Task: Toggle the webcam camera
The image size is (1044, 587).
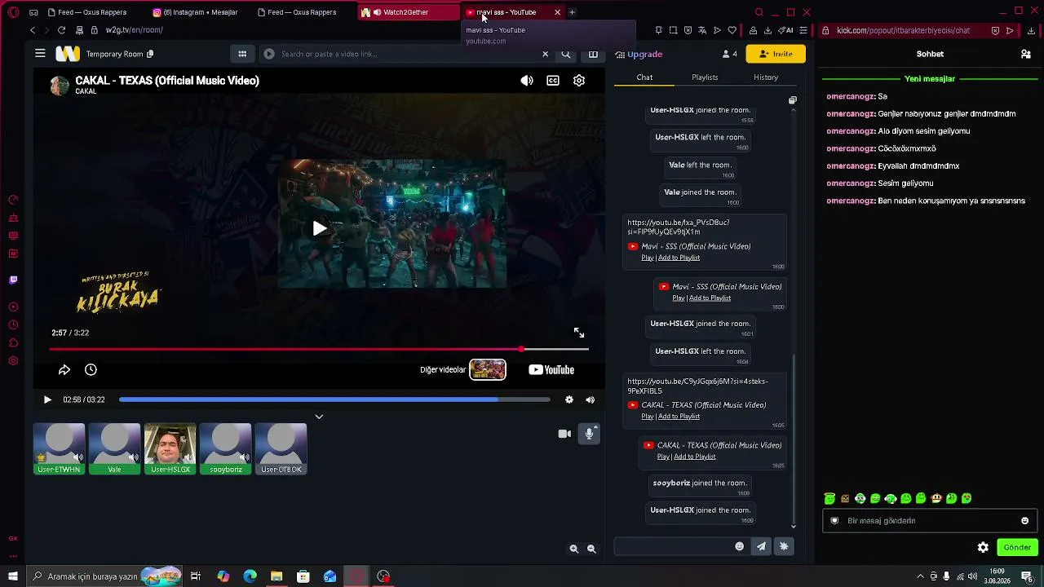Action: [564, 434]
